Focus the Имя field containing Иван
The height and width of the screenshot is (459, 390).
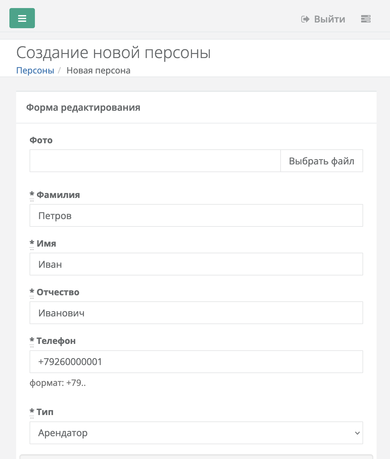(196, 264)
